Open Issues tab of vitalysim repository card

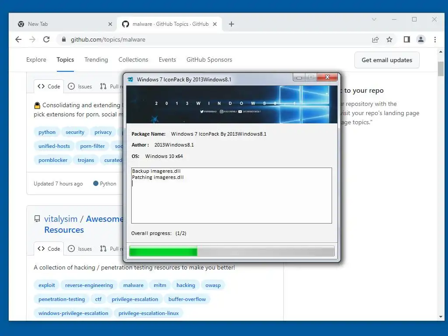[x=80, y=248]
